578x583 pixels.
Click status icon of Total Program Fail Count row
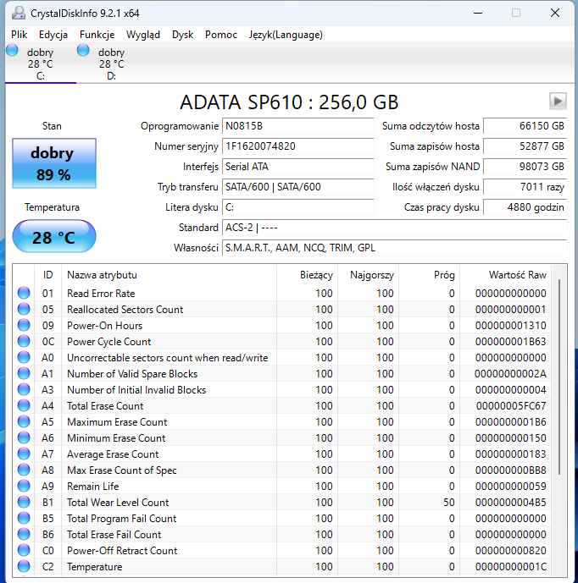(24, 518)
